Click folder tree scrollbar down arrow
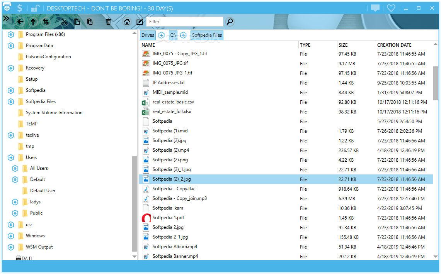The height and width of the screenshot is (274, 441). (x=134, y=256)
